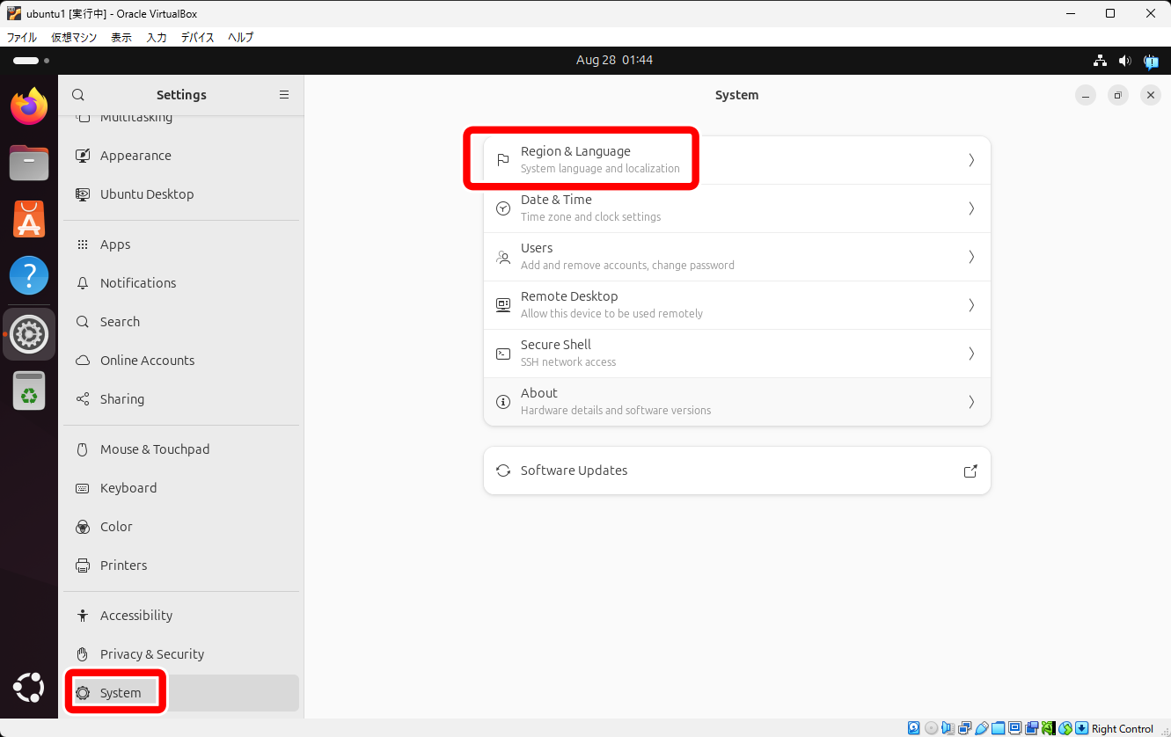Image resolution: width=1171 pixels, height=737 pixels.
Task: Click the About info icon
Action: pos(503,402)
